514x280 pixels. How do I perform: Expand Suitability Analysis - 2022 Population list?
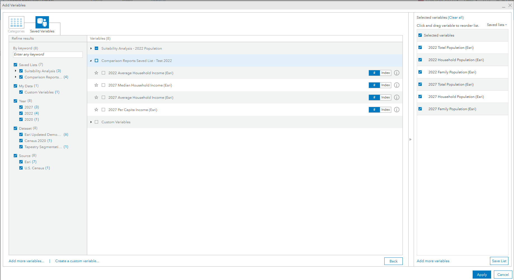pos(91,48)
